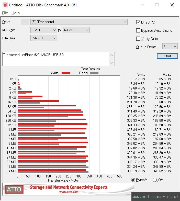Click the Test Results heading
Viewport: 180px width, 201px height.
point(90,69)
